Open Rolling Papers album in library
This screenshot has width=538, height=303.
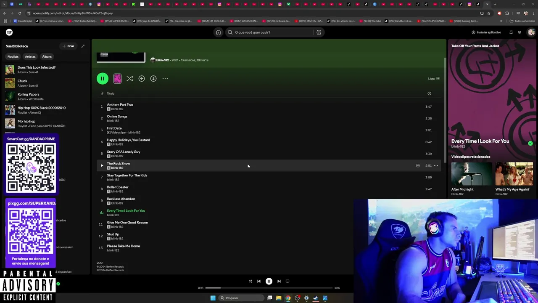click(x=45, y=96)
